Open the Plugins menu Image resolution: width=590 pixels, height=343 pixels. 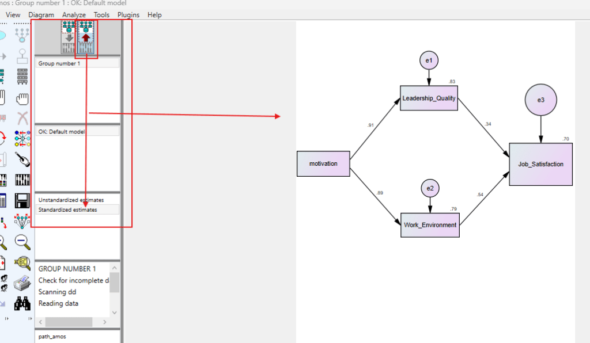[x=128, y=14]
